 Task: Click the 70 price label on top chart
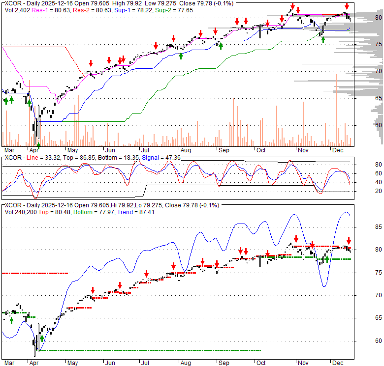pos(379,71)
